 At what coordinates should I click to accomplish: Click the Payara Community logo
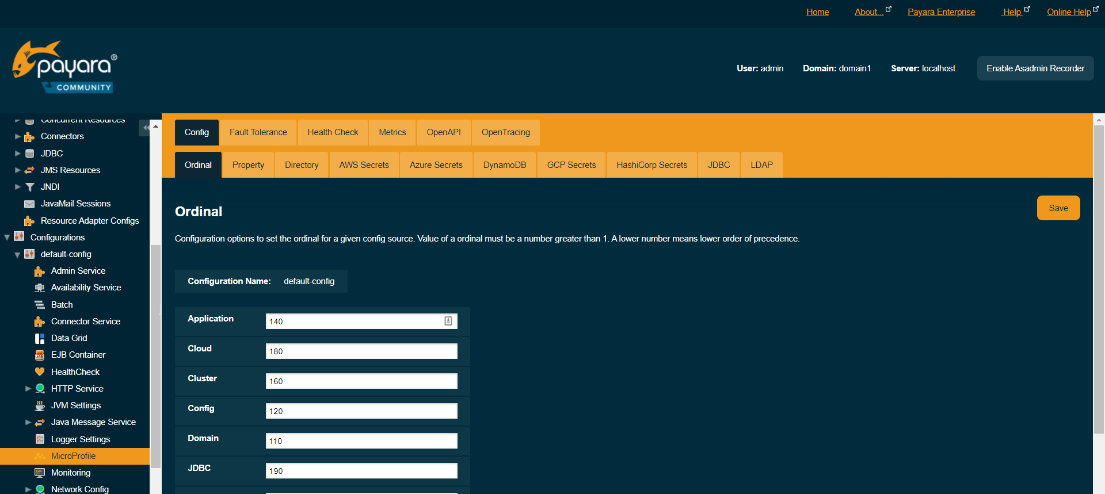[x=64, y=67]
